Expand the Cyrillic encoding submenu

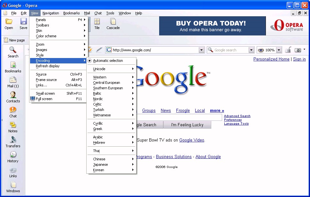pyautogui.click(x=112, y=123)
